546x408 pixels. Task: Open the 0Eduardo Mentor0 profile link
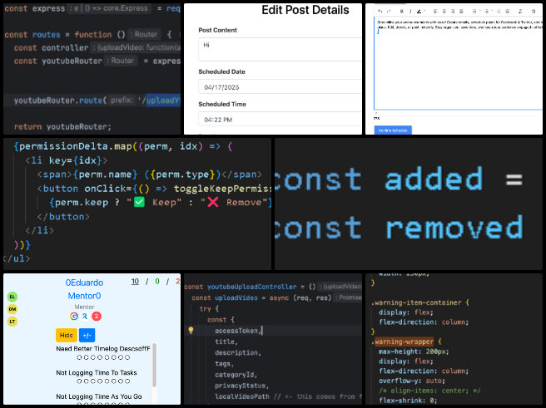coord(84,289)
